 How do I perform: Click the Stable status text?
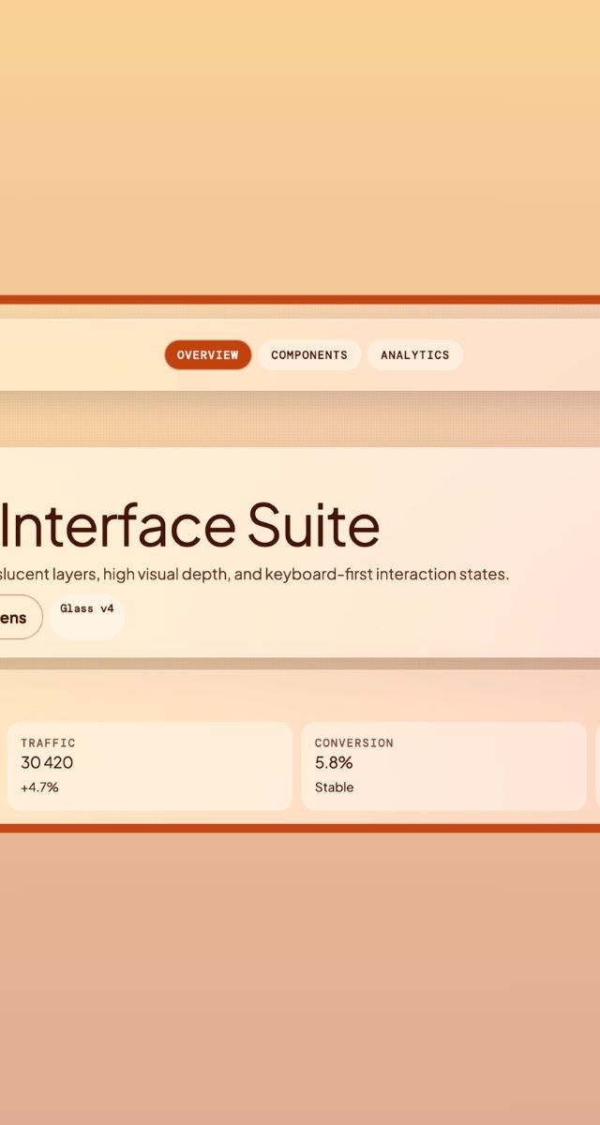pyautogui.click(x=335, y=787)
